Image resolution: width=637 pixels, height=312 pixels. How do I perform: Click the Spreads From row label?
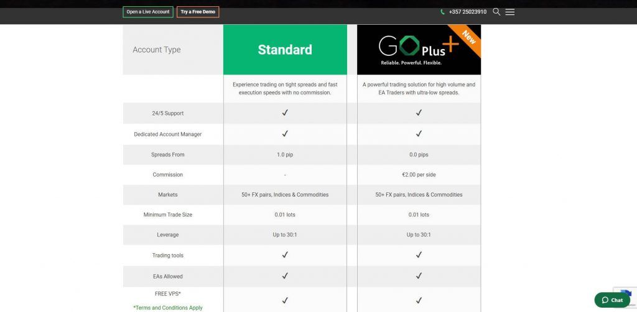168,154
